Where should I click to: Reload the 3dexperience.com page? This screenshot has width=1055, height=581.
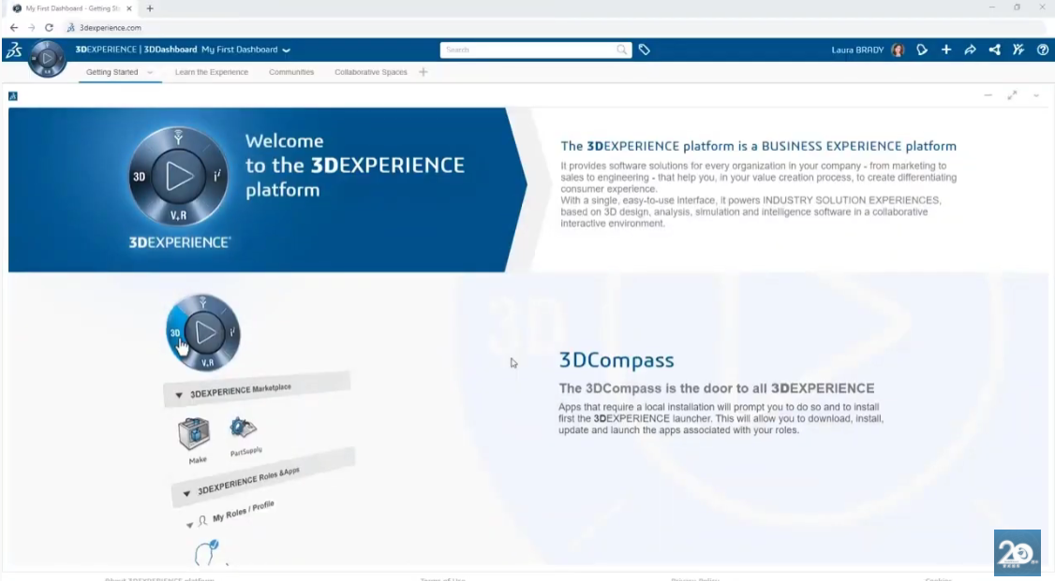[49, 27]
